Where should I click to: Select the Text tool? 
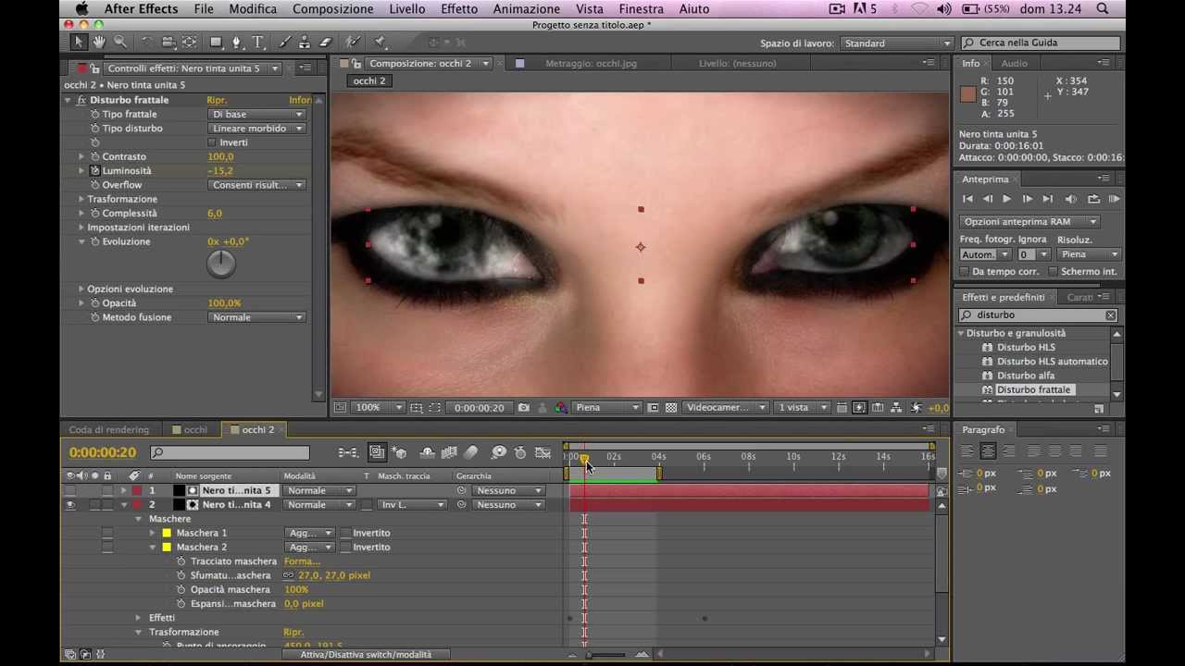pyautogui.click(x=258, y=43)
